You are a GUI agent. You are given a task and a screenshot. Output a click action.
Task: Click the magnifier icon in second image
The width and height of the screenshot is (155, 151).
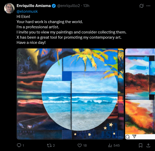tap(128, 137)
